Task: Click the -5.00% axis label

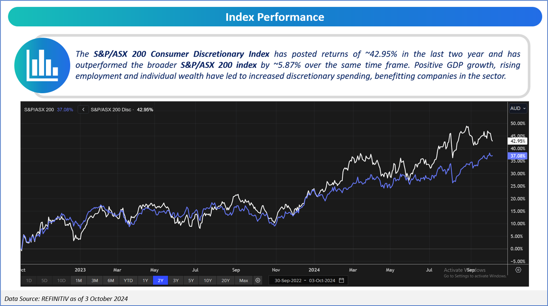Action: [518, 261]
